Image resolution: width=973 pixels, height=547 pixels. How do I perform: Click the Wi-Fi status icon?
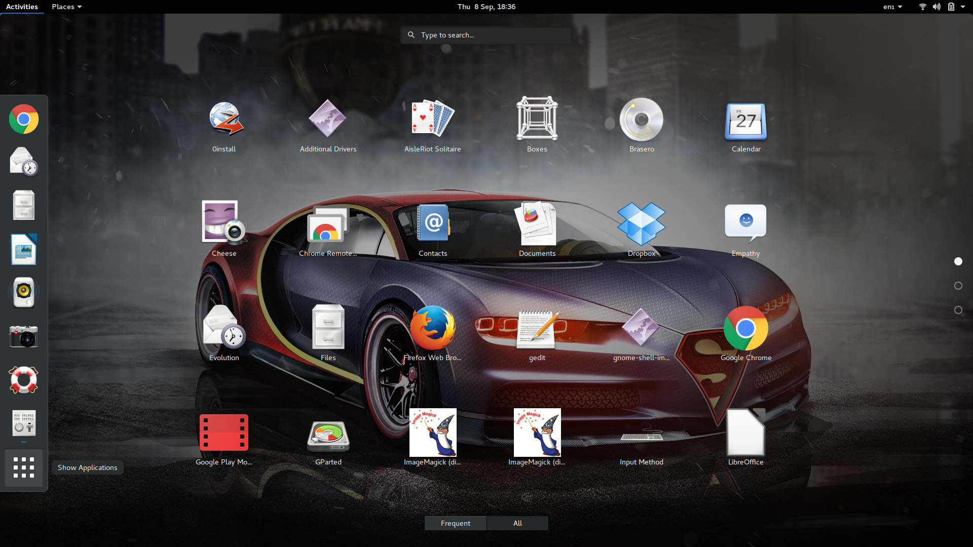pos(922,7)
